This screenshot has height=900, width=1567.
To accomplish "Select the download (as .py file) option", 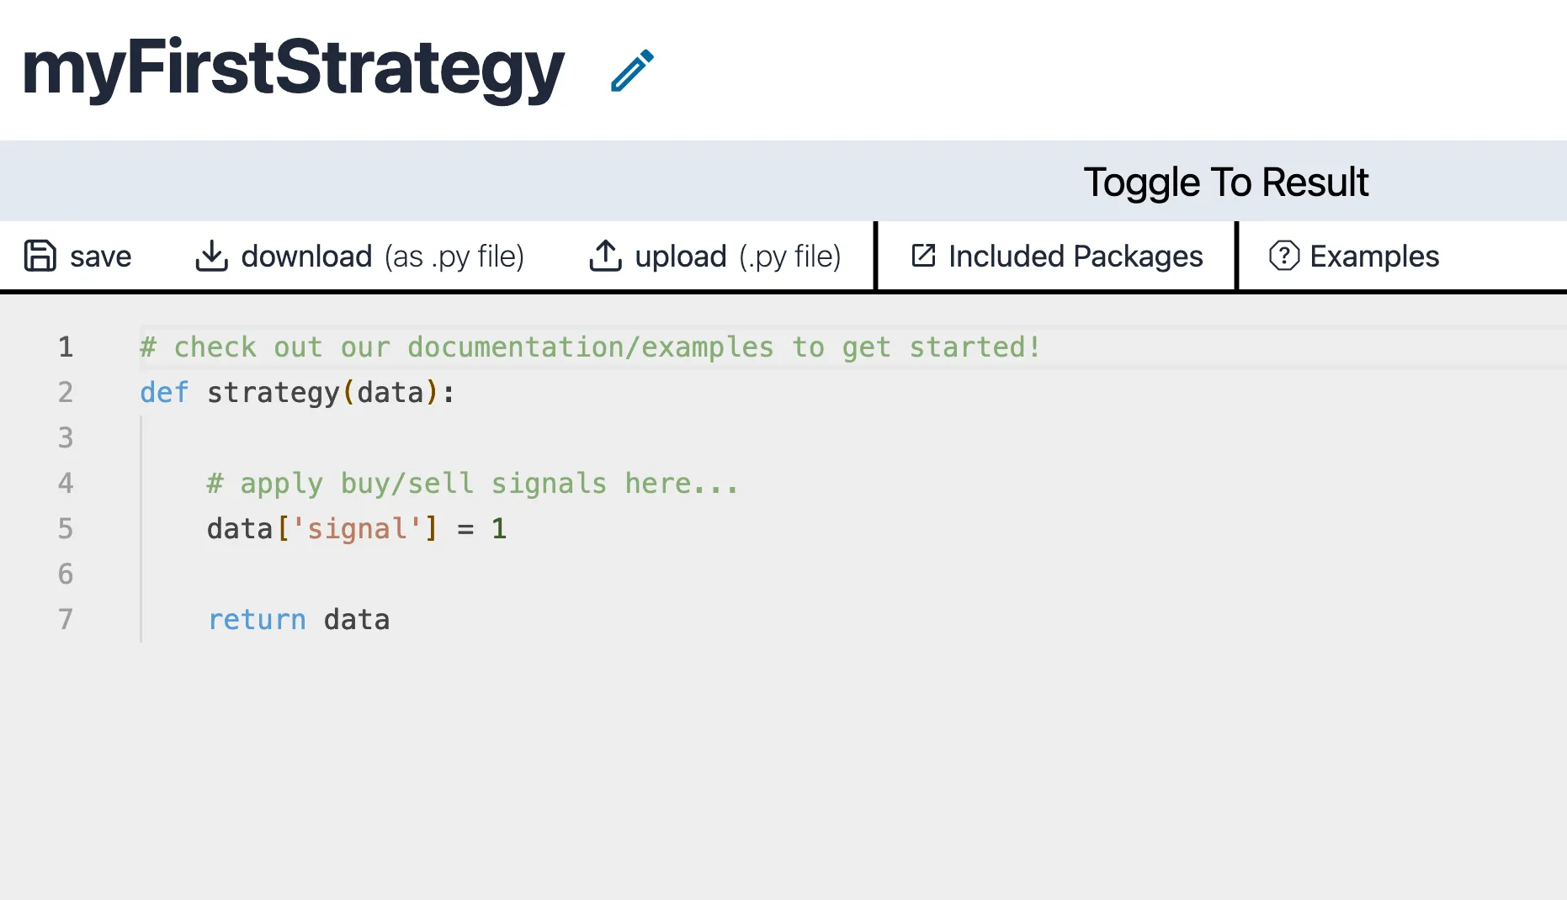I will (x=381, y=256).
